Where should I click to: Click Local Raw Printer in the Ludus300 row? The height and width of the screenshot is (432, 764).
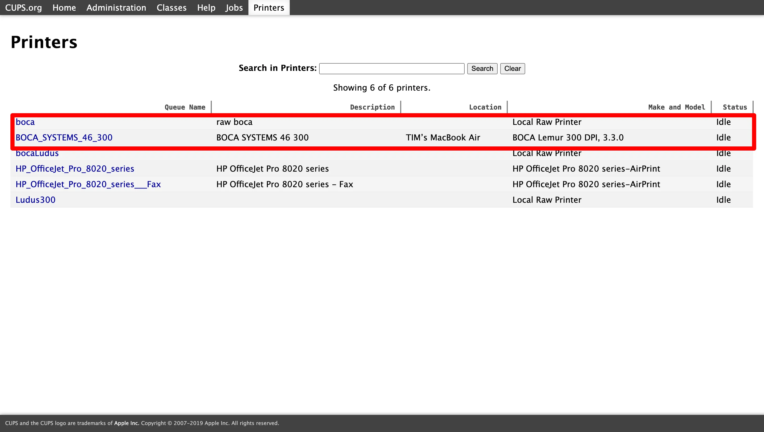(x=547, y=200)
